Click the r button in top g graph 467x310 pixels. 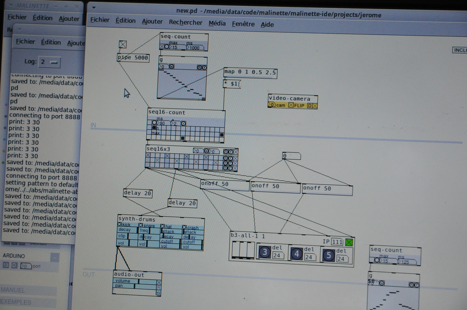(x=204, y=67)
